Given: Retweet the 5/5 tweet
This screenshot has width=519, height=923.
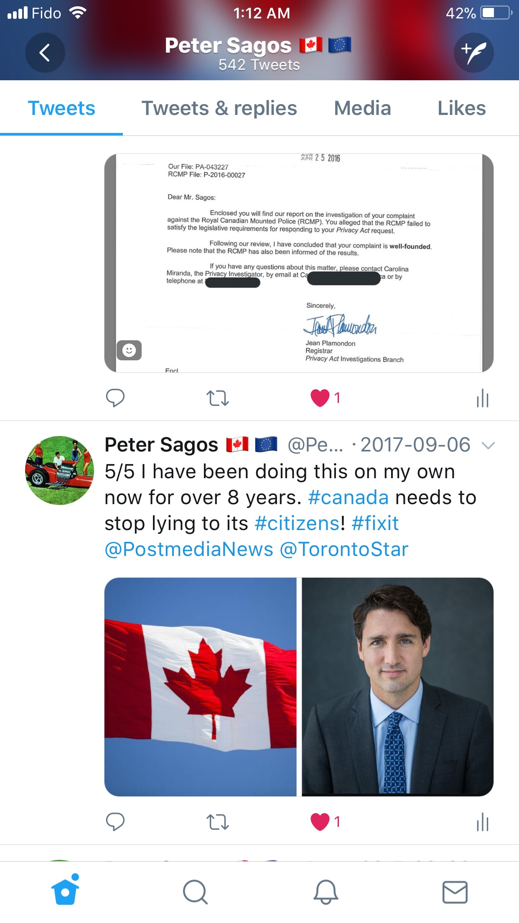Looking at the screenshot, I should point(218,822).
